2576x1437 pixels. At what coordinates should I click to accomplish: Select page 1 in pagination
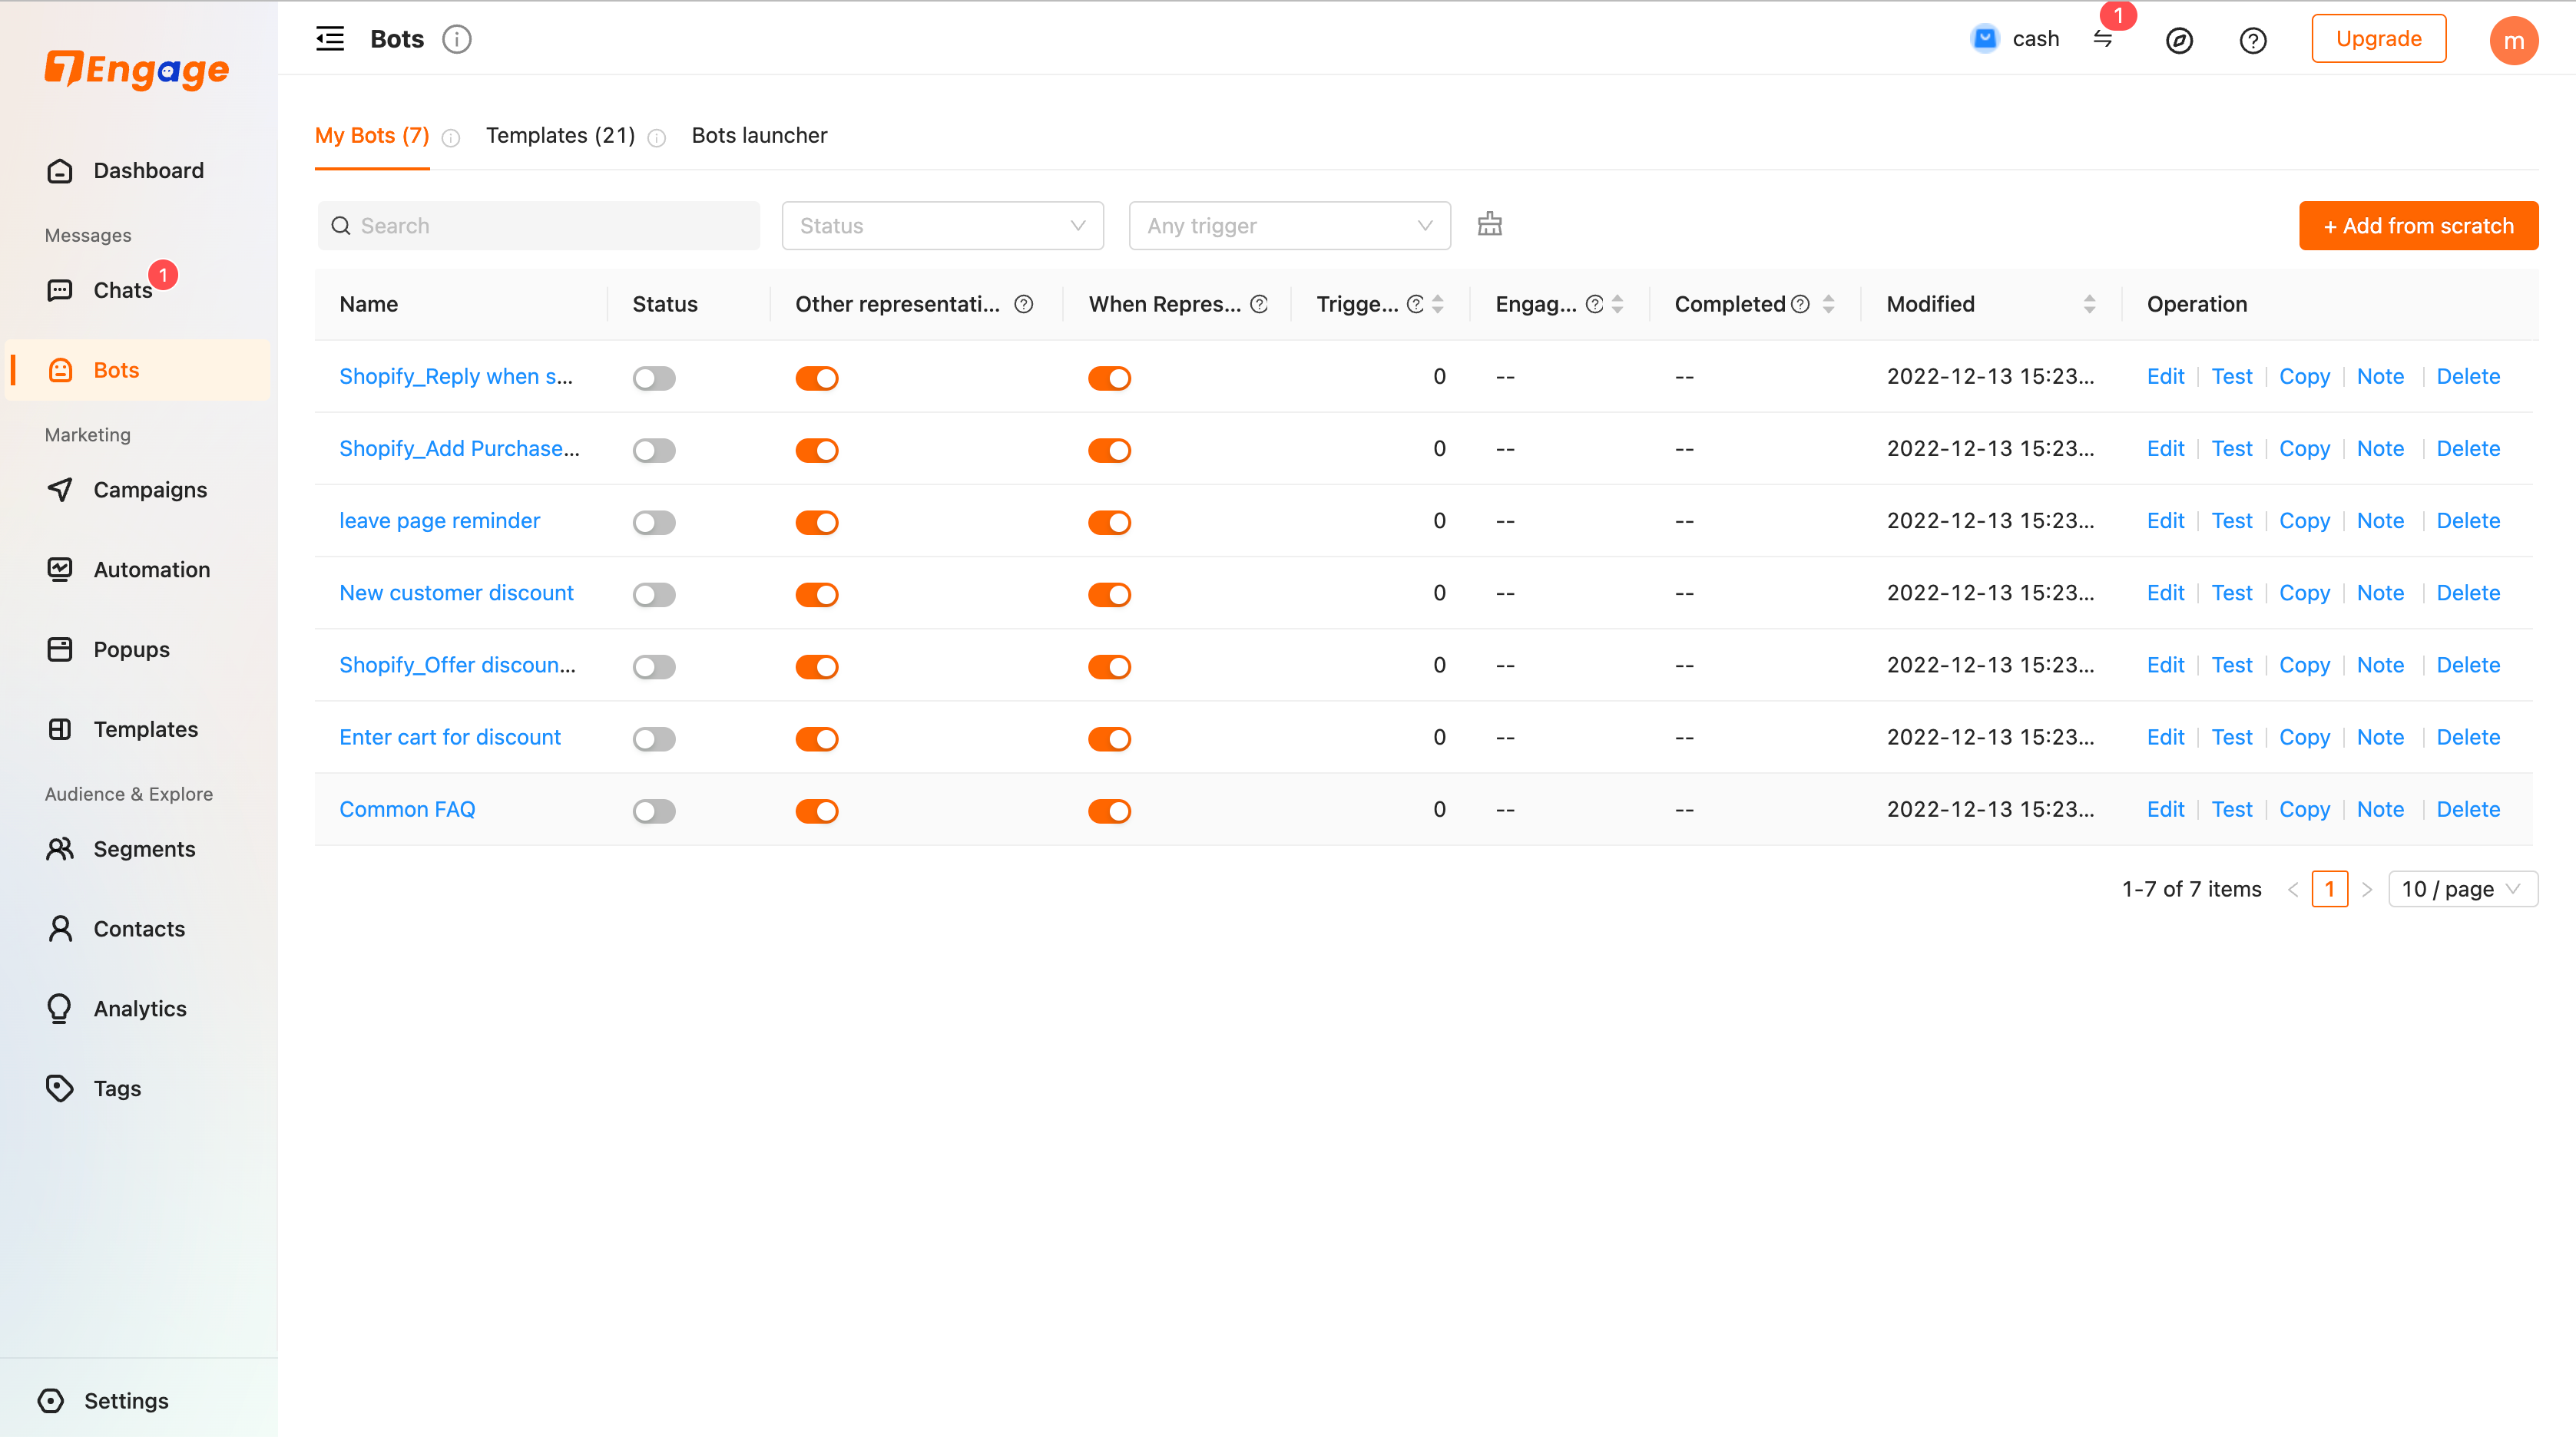click(x=2329, y=888)
